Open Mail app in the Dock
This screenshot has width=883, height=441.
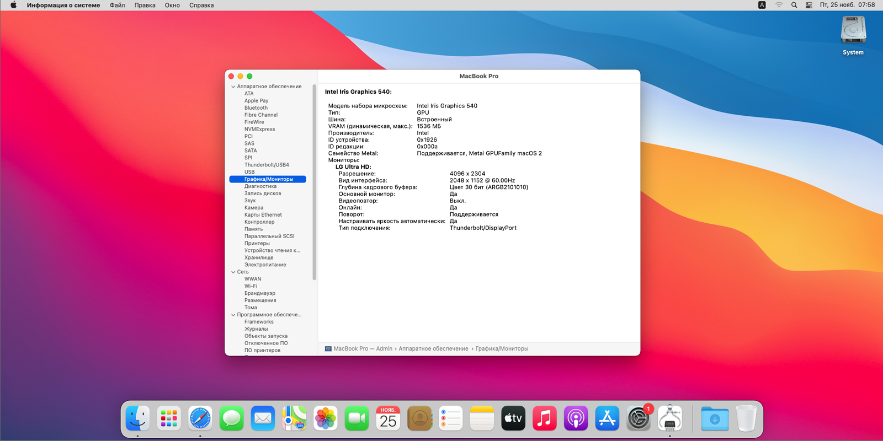click(263, 419)
